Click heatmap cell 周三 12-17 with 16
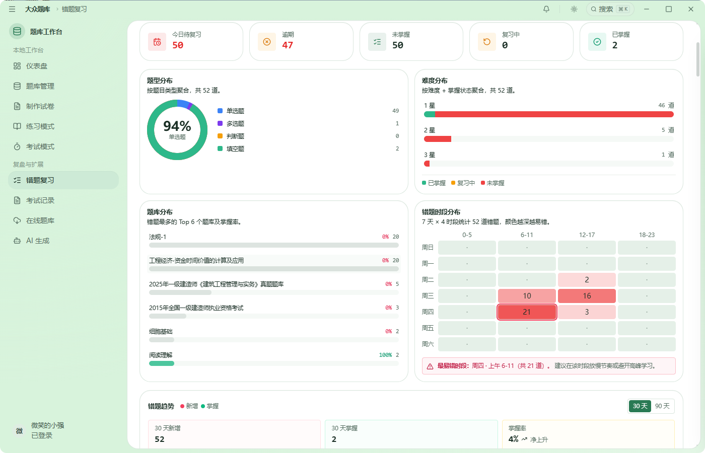This screenshot has height=453, width=705. pos(587,296)
